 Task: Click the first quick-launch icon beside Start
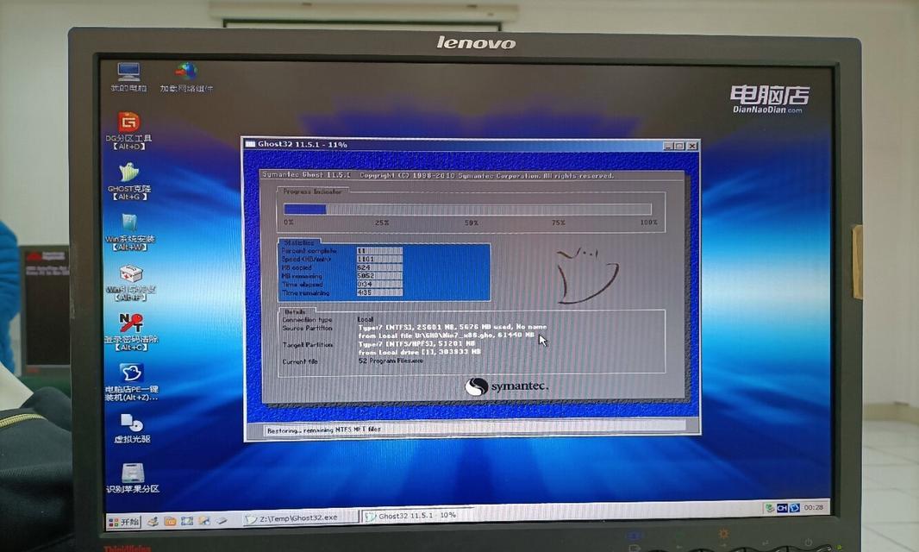153,521
